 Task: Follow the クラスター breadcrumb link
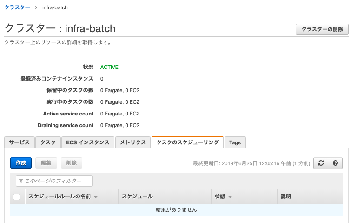[17, 7]
